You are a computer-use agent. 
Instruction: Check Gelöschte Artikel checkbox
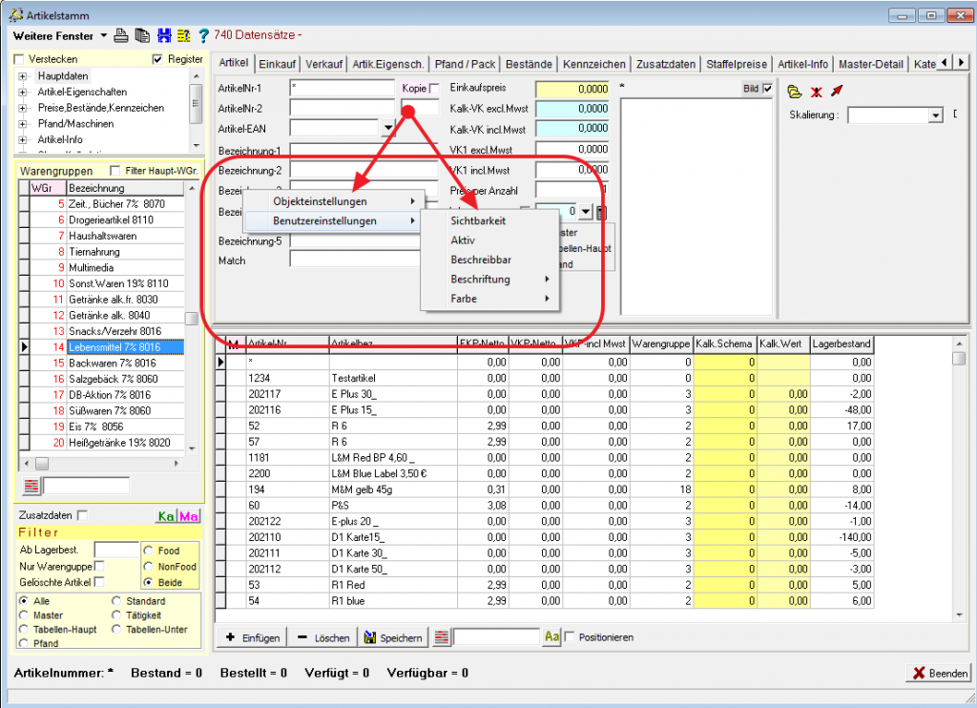98,582
